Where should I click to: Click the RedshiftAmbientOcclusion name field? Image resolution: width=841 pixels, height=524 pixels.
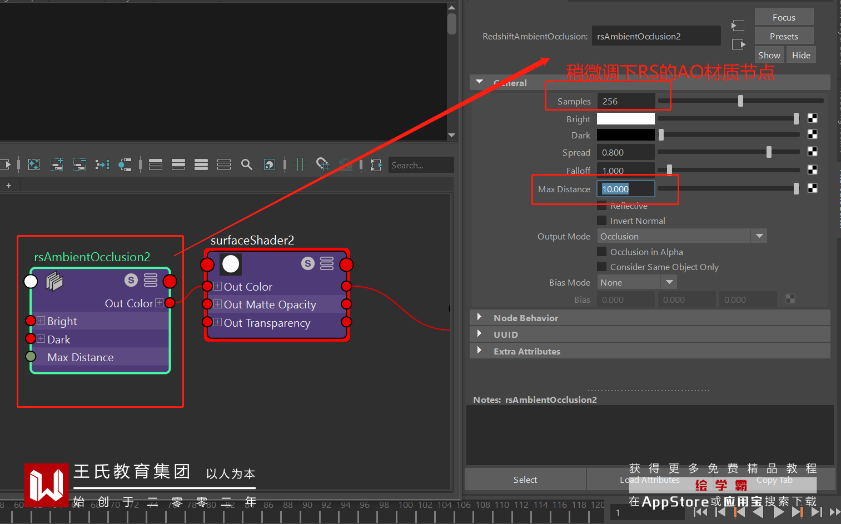(656, 36)
